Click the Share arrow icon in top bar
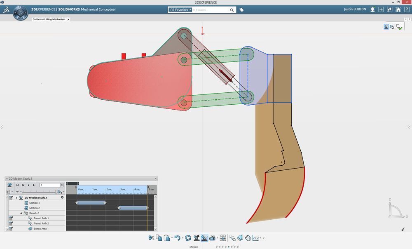This screenshot has width=412, height=249. pos(390,9)
